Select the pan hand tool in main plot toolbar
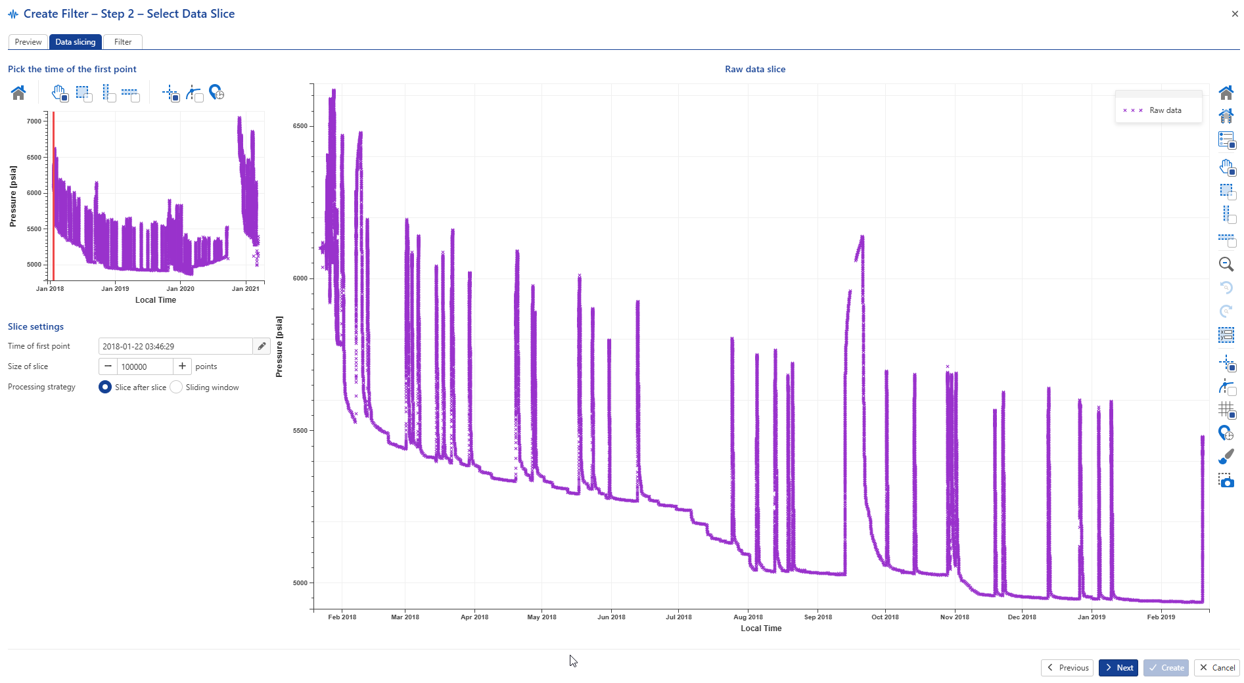 (x=1226, y=167)
